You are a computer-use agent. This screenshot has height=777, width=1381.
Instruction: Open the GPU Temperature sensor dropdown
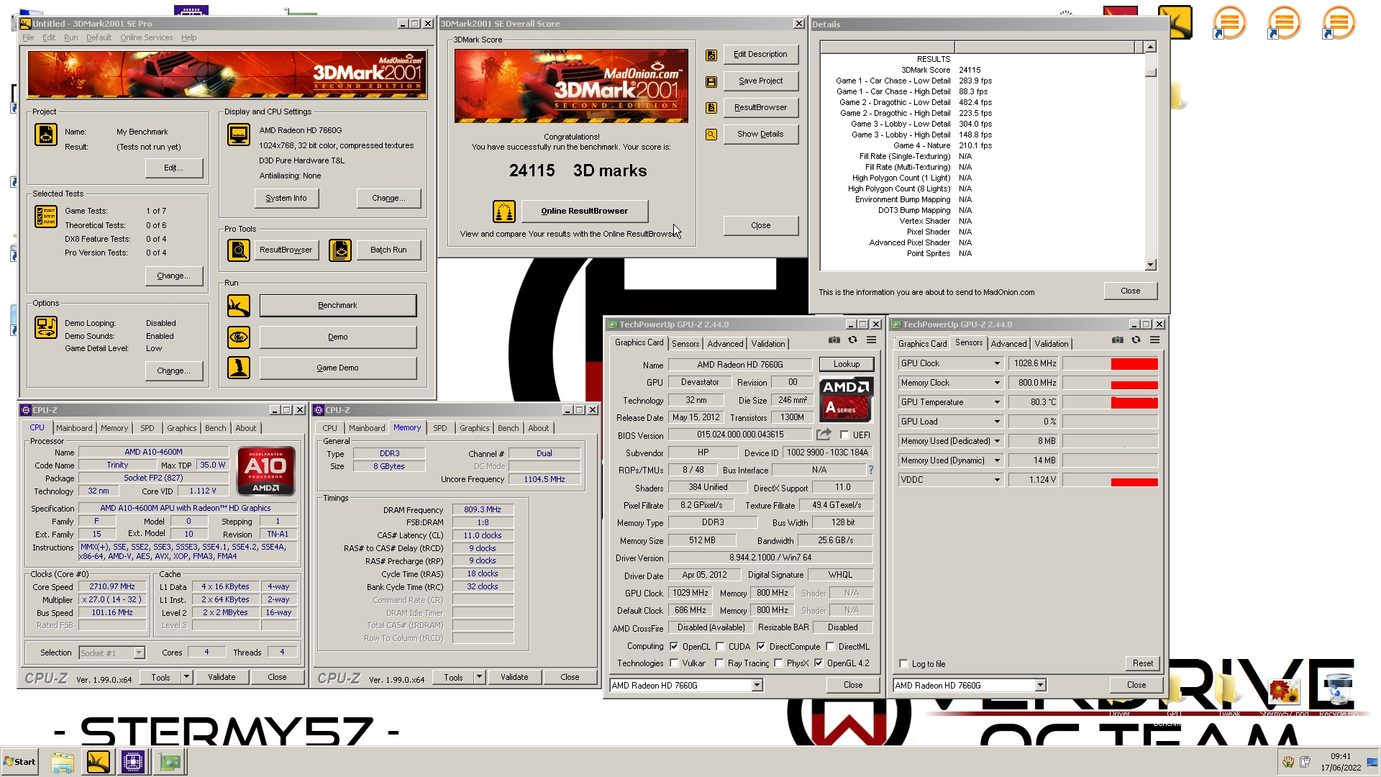pos(997,402)
